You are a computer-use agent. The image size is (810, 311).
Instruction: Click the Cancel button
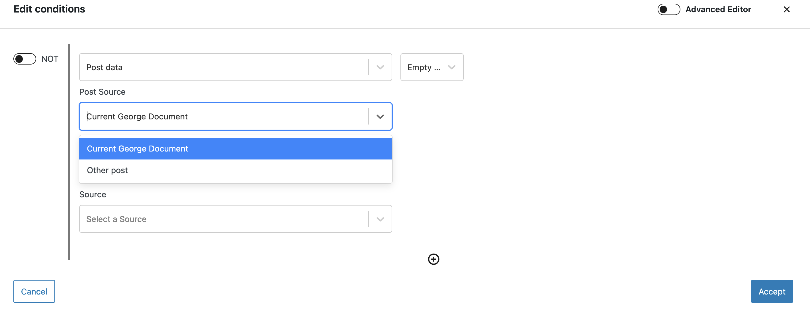pyautogui.click(x=34, y=291)
